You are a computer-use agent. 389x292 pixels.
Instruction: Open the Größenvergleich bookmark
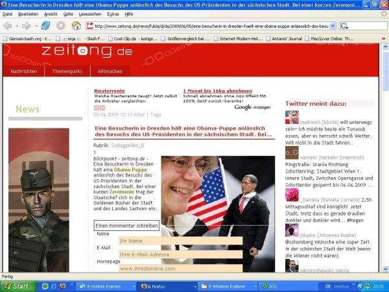185,38
